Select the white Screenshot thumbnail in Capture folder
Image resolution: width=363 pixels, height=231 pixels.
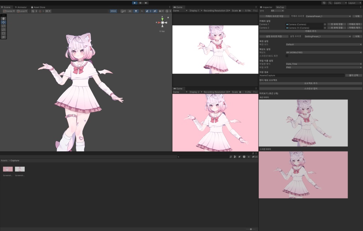tap(20, 169)
